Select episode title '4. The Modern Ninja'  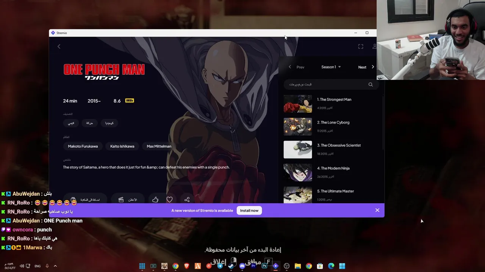point(333,168)
